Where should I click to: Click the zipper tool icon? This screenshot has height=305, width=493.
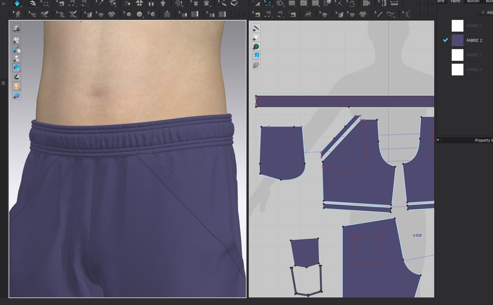tap(167, 14)
